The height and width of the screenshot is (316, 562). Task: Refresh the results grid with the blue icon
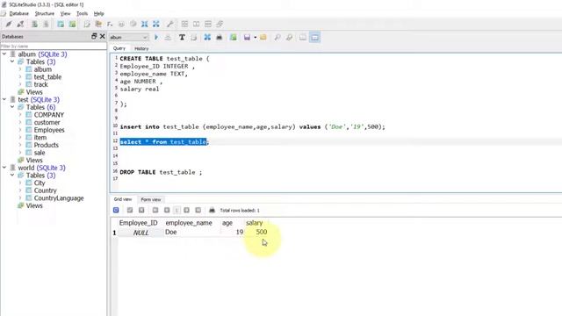116,211
